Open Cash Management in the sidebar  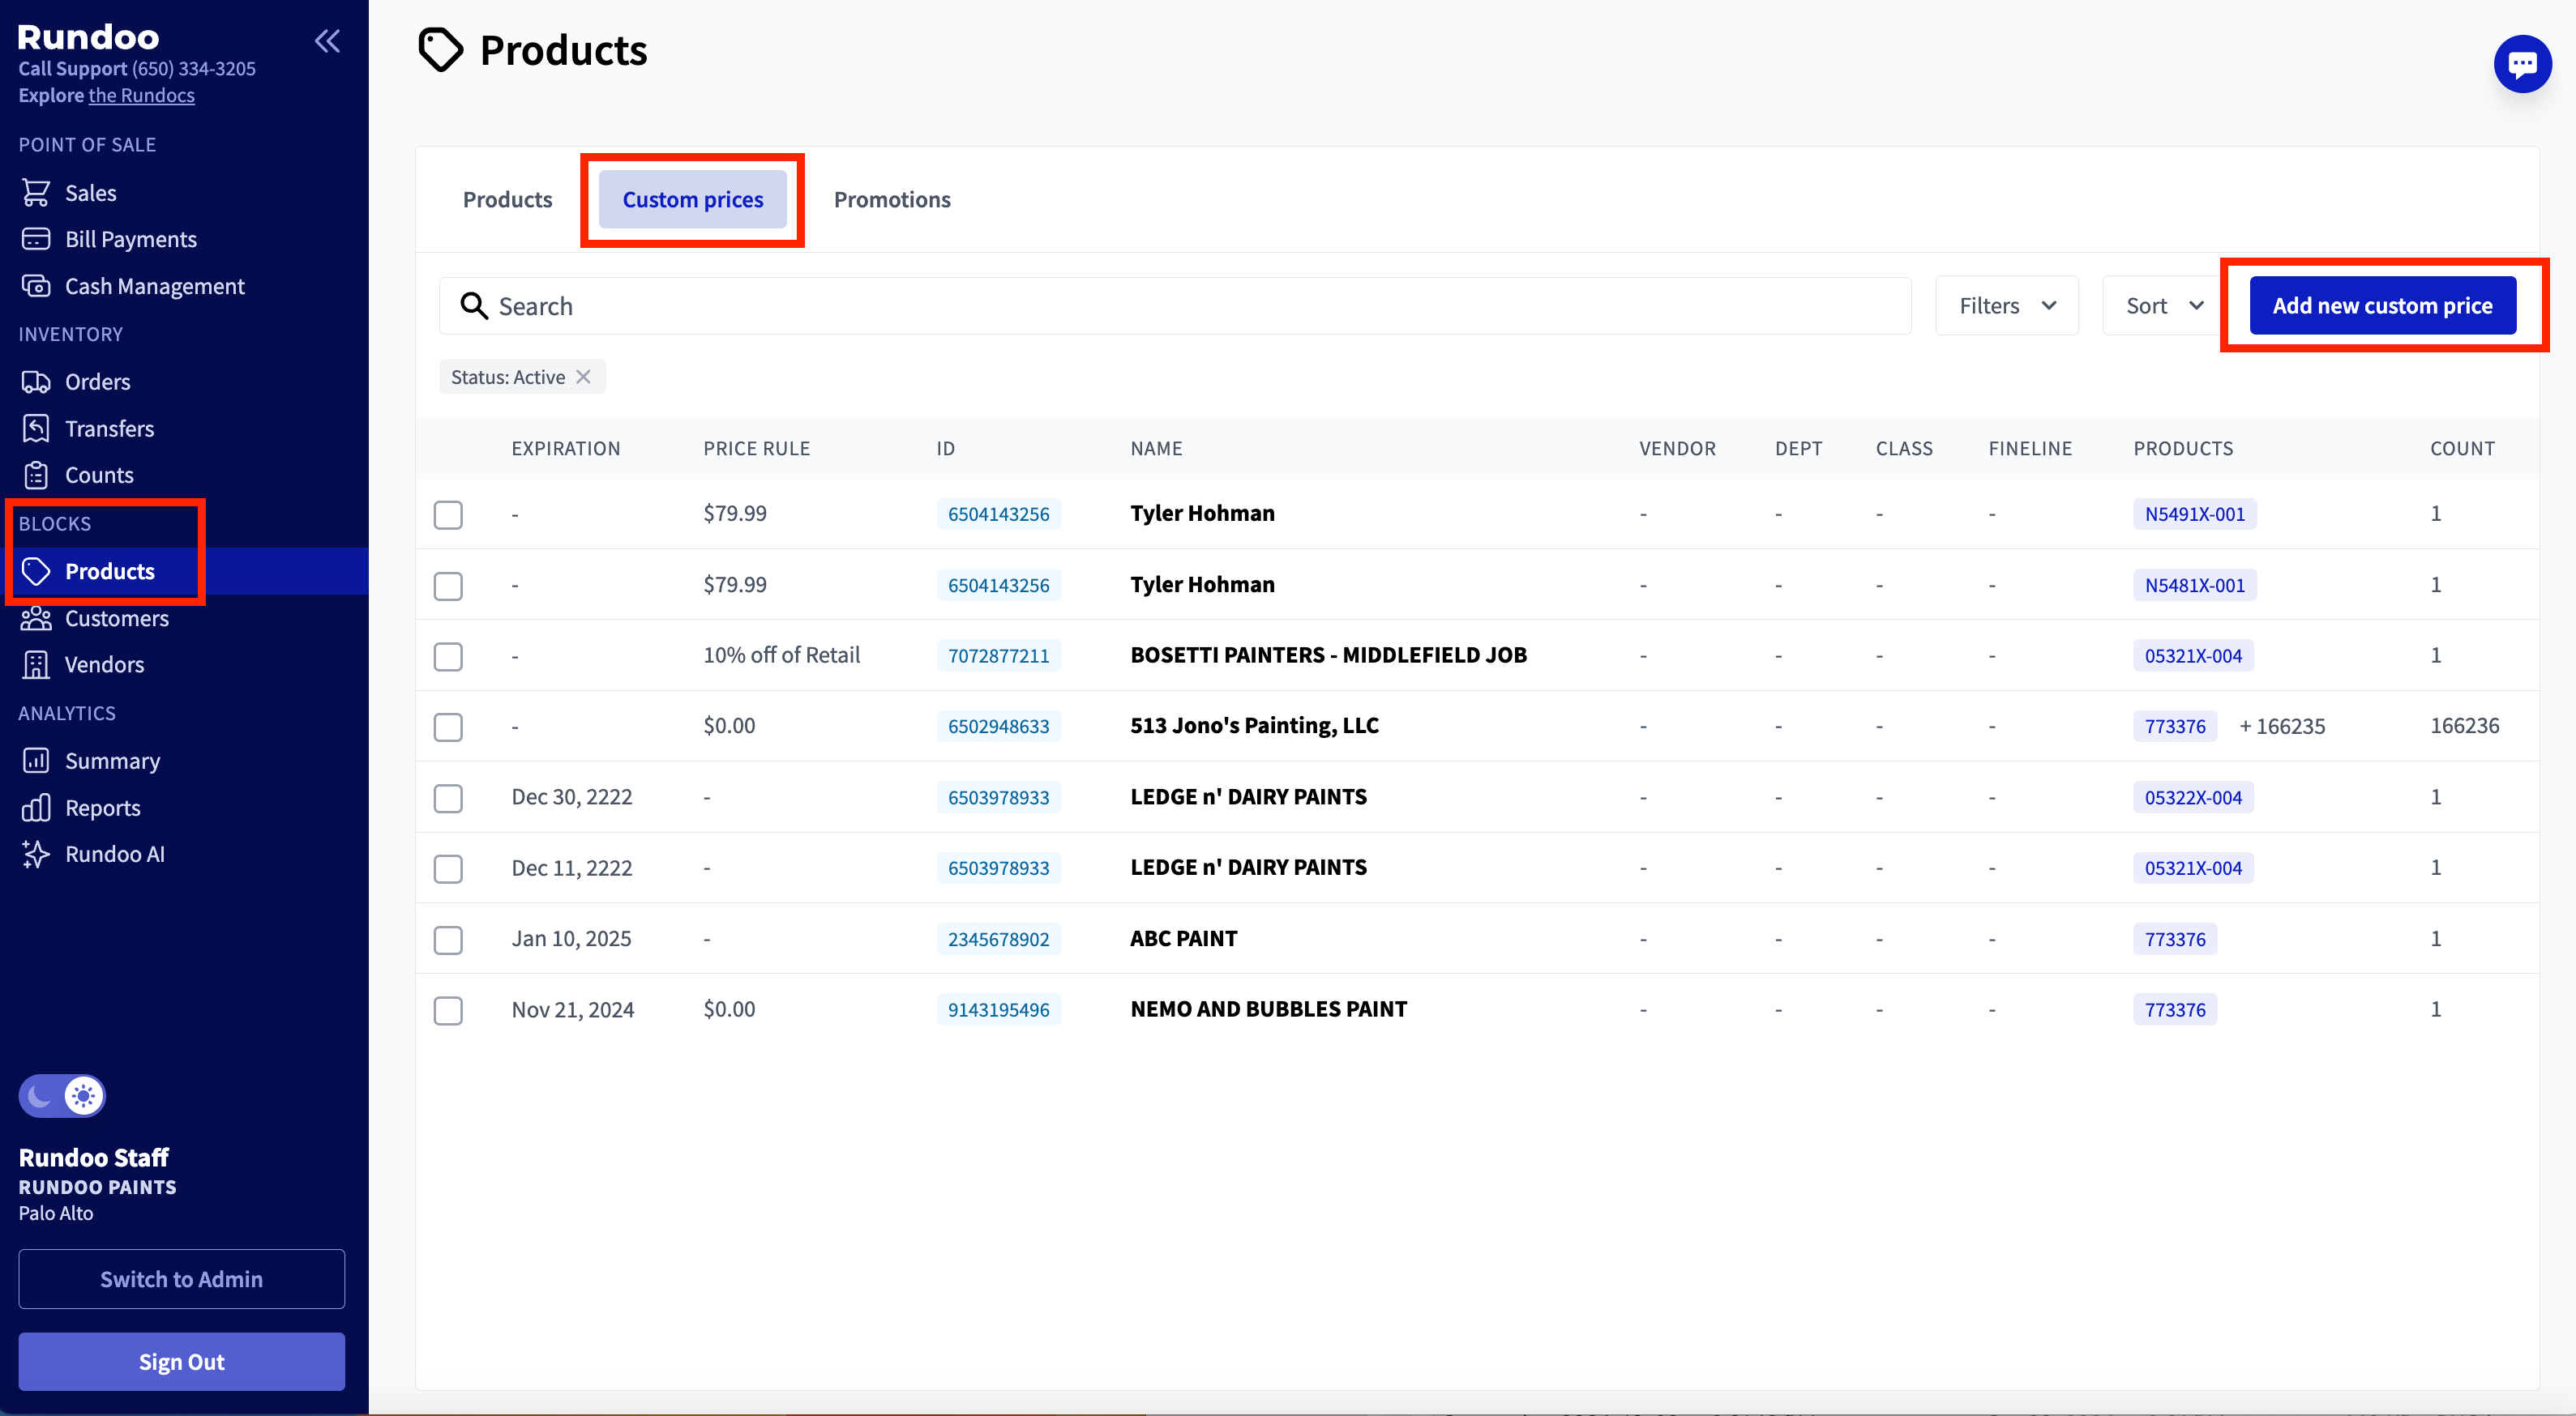(x=154, y=287)
